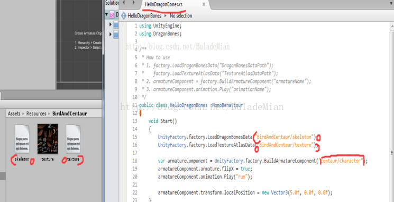Select the second blue folder icon in solution tree
This screenshot has width=394, height=202.
[x=116, y=35]
